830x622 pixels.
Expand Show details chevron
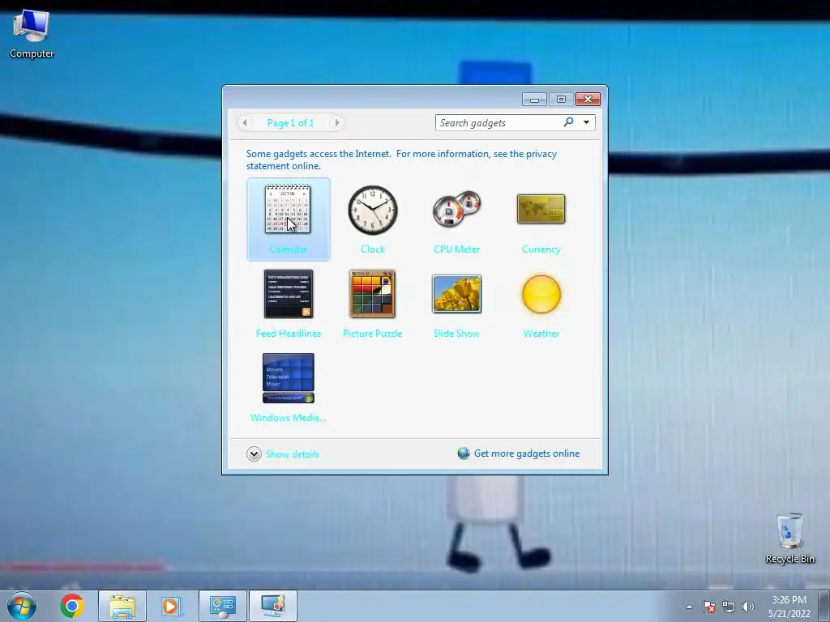pos(254,454)
